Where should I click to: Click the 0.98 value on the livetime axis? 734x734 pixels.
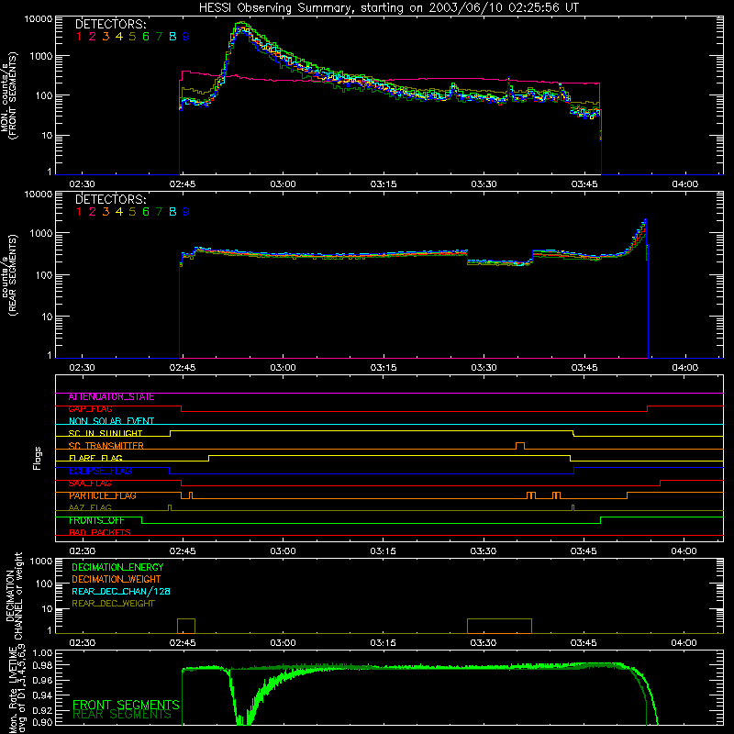tap(43, 665)
